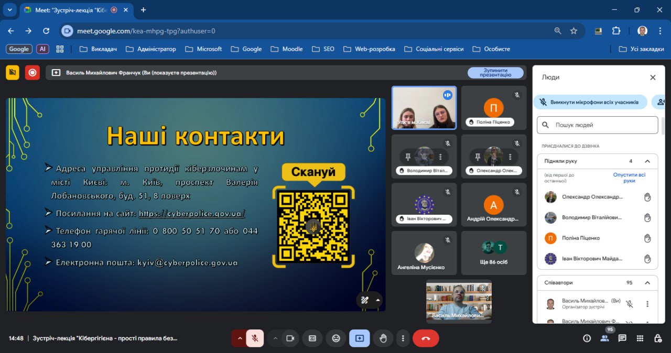Screen dimensions: 671x353
Task: Open the activities grid icon
Action: (x=640, y=338)
